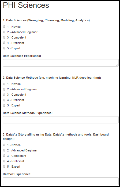Click the DataViz Experience text area
120x187 pixels.
[61, 181]
